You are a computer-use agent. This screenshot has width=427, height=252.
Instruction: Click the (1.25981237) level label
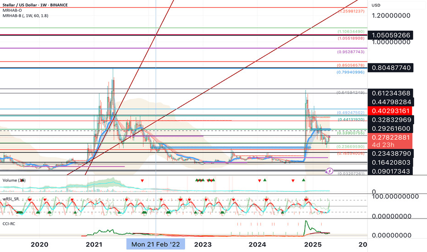click(351, 11)
